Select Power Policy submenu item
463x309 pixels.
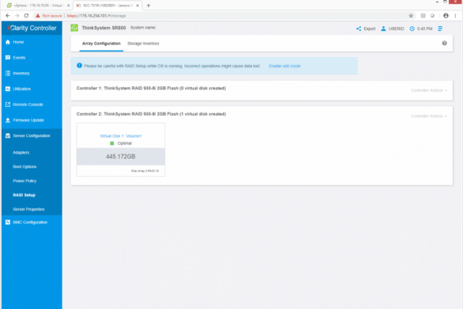point(25,181)
